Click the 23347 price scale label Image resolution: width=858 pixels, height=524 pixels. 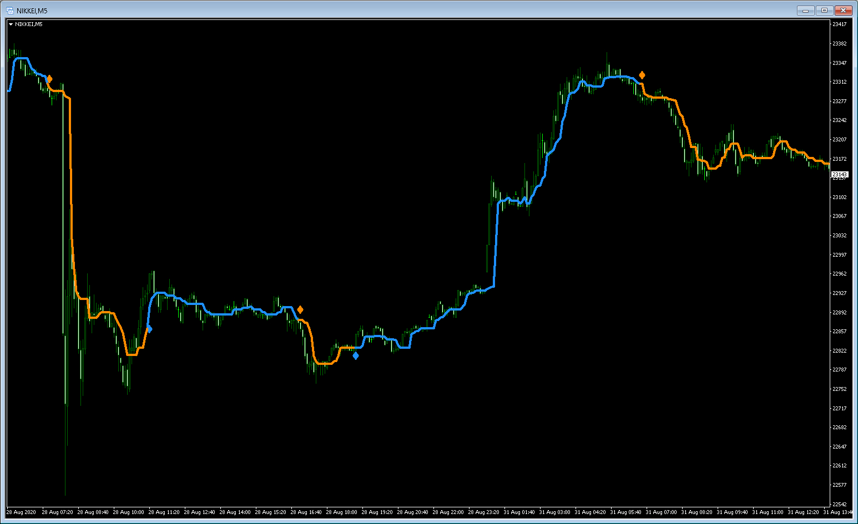[x=840, y=63]
